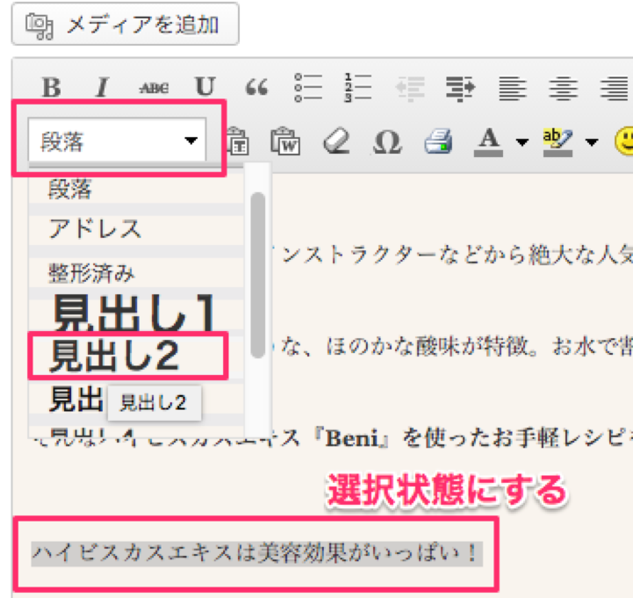The image size is (633, 598).
Task: Click the eraser to remove formatting
Action: [334, 140]
